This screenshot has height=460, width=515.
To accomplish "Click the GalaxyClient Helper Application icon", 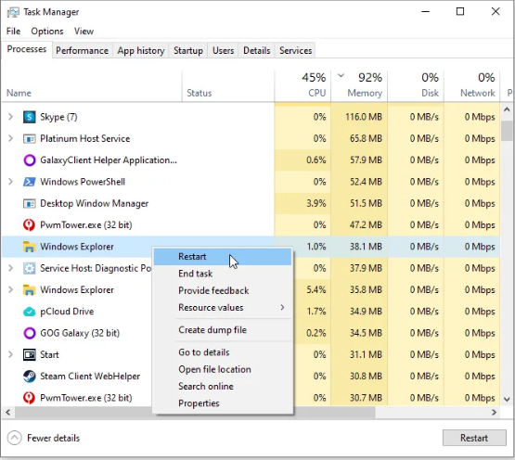I will click(x=30, y=160).
